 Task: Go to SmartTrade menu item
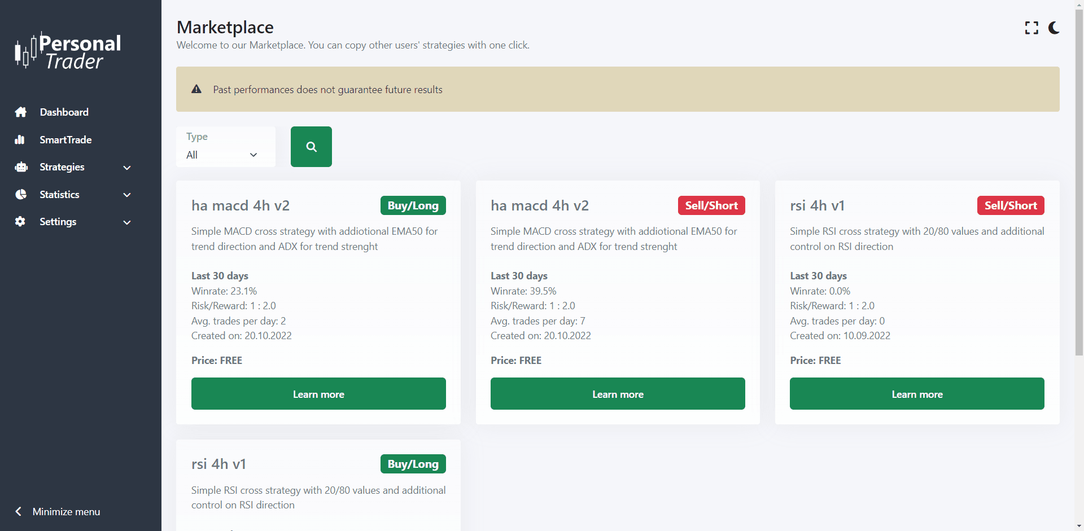[x=65, y=140]
